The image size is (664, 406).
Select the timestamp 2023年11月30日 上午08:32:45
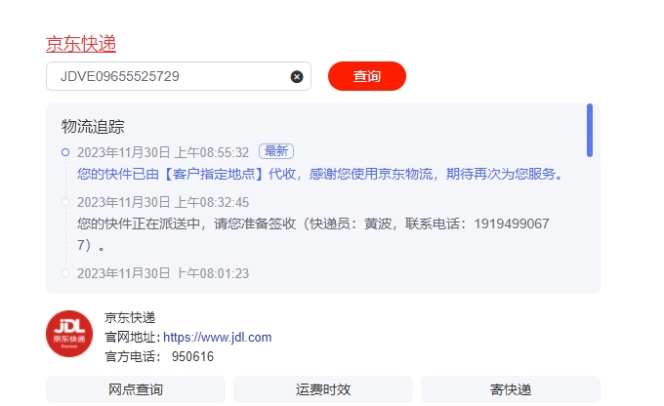163,202
